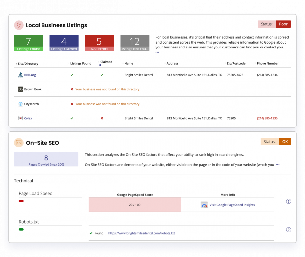Click the BBB.org logo icon
The width and height of the screenshot is (305, 257).
click(20, 75)
